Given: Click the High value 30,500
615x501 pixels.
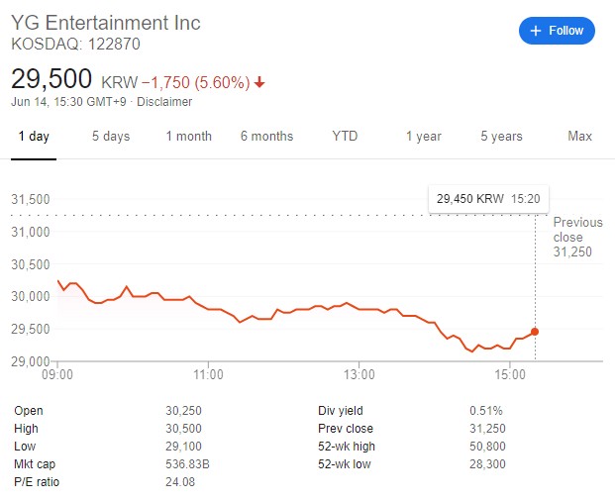Looking at the screenshot, I should (x=183, y=429).
